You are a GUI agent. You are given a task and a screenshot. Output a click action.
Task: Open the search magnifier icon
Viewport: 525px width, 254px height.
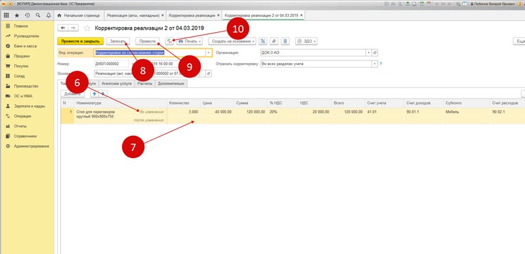(38, 15)
